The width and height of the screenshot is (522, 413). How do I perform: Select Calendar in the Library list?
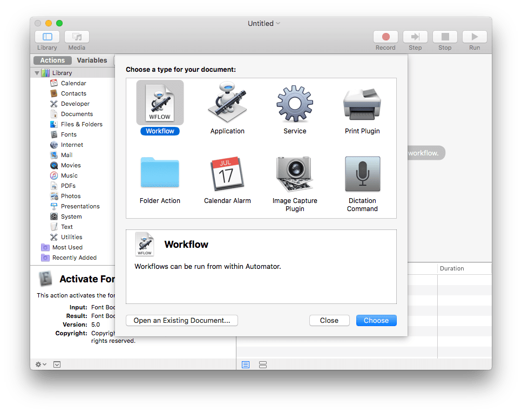[x=73, y=83]
